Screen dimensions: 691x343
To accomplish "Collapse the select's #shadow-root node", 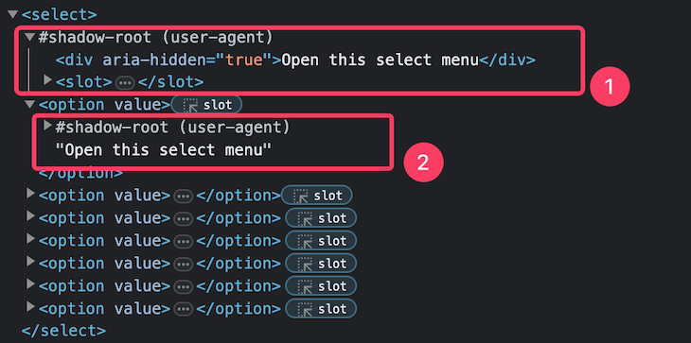I will [x=30, y=37].
